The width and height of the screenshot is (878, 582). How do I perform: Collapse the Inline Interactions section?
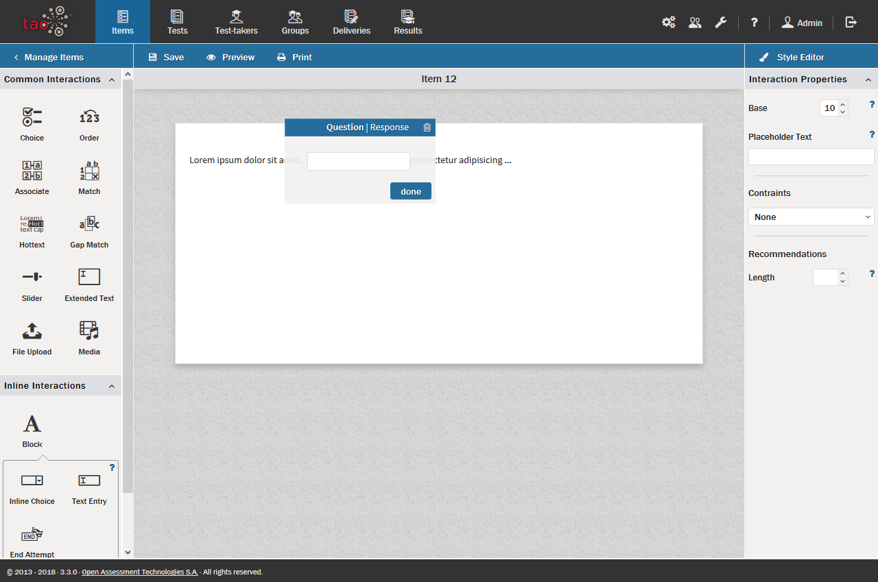111,386
